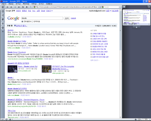Screen dimensions: 151x121
Task: Toggle the sidebar panel button at top-left
Action: tap(3, 7)
